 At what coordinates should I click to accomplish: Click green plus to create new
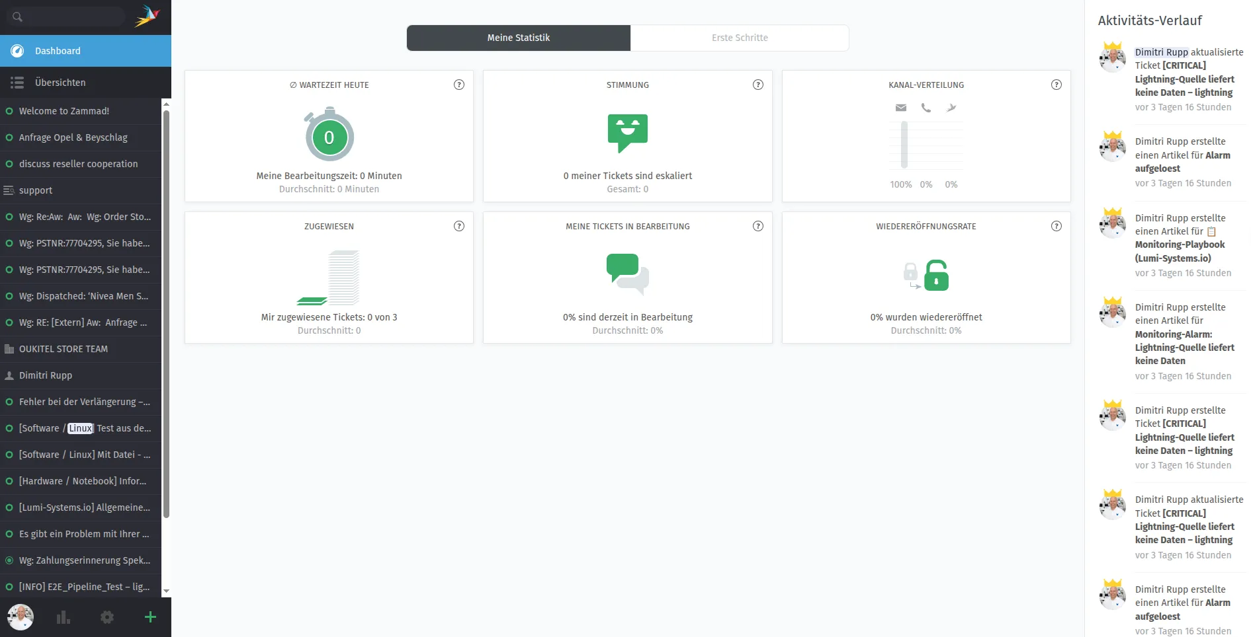pyautogui.click(x=150, y=617)
